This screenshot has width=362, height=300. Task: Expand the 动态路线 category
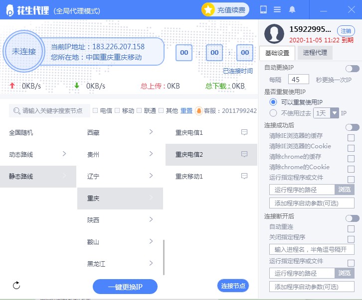pyautogui.click(x=38, y=154)
